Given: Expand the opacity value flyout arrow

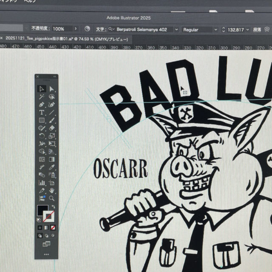Looking at the screenshot, I should 76,29.
